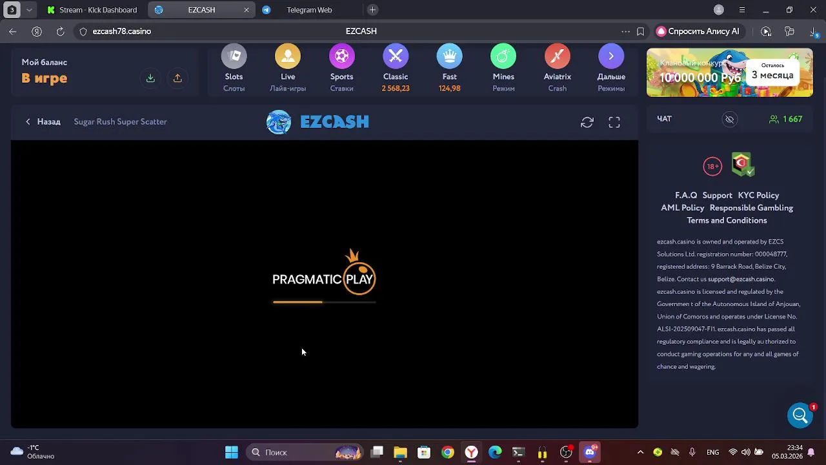Viewport: 826px width, 465px height.
Task: Open the Responsible Gambling link
Action: coord(751,208)
